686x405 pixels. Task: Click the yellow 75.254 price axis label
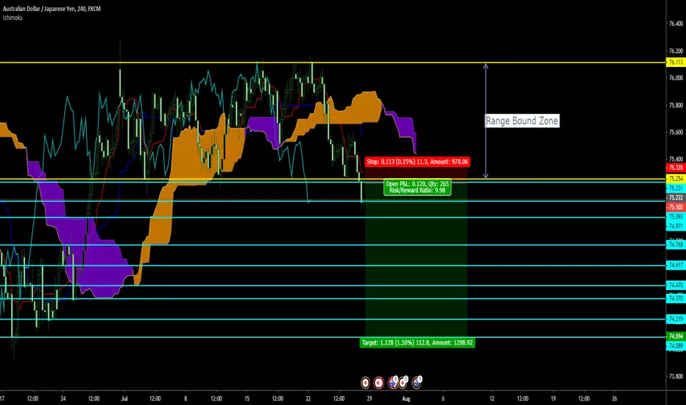[676, 179]
